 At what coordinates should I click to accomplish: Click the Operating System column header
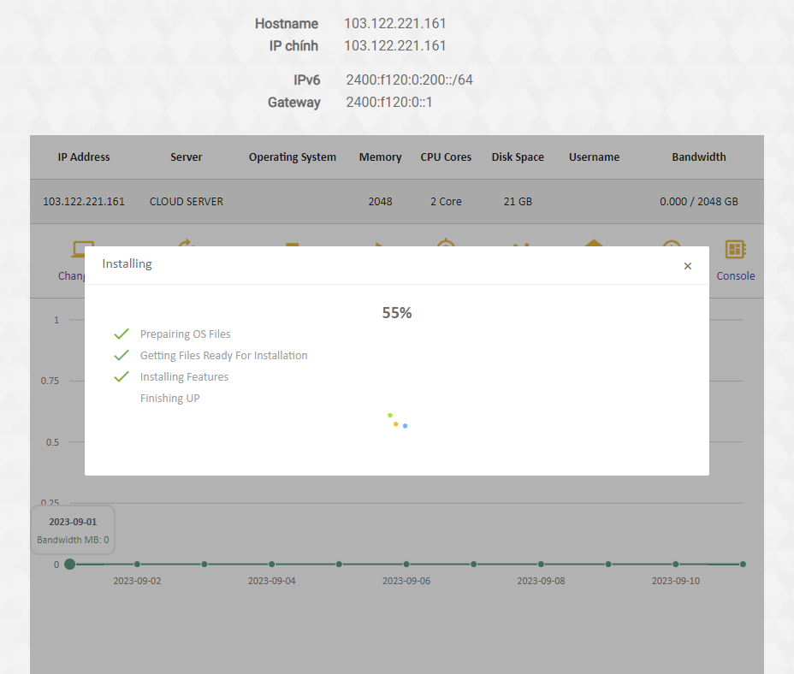[x=293, y=157]
